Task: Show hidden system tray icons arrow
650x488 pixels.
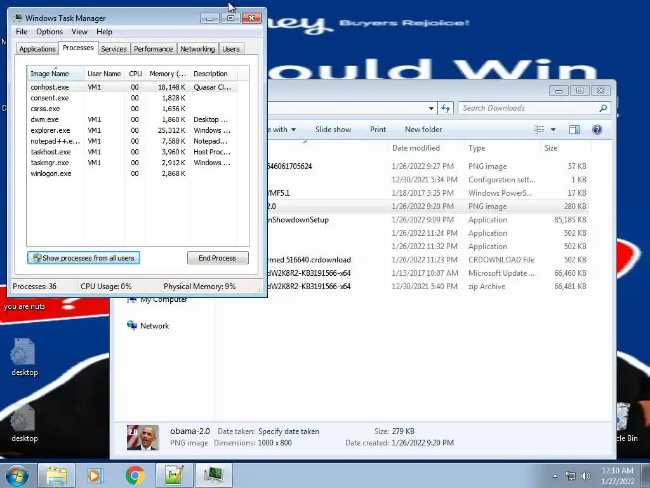Action: click(555, 476)
